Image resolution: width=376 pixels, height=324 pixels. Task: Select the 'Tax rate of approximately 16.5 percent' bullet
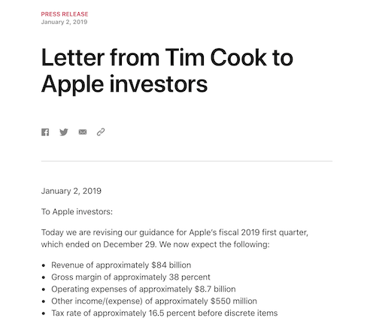165,313
